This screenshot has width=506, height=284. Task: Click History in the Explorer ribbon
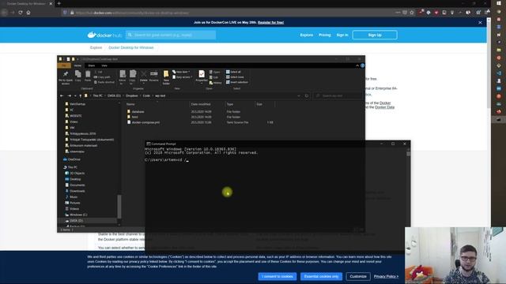pyautogui.click(x=216, y=83)
